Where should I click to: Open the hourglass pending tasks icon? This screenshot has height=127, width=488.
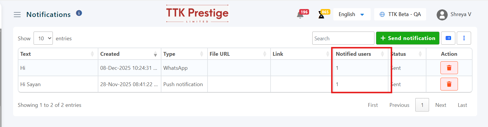tap(321, 15)
